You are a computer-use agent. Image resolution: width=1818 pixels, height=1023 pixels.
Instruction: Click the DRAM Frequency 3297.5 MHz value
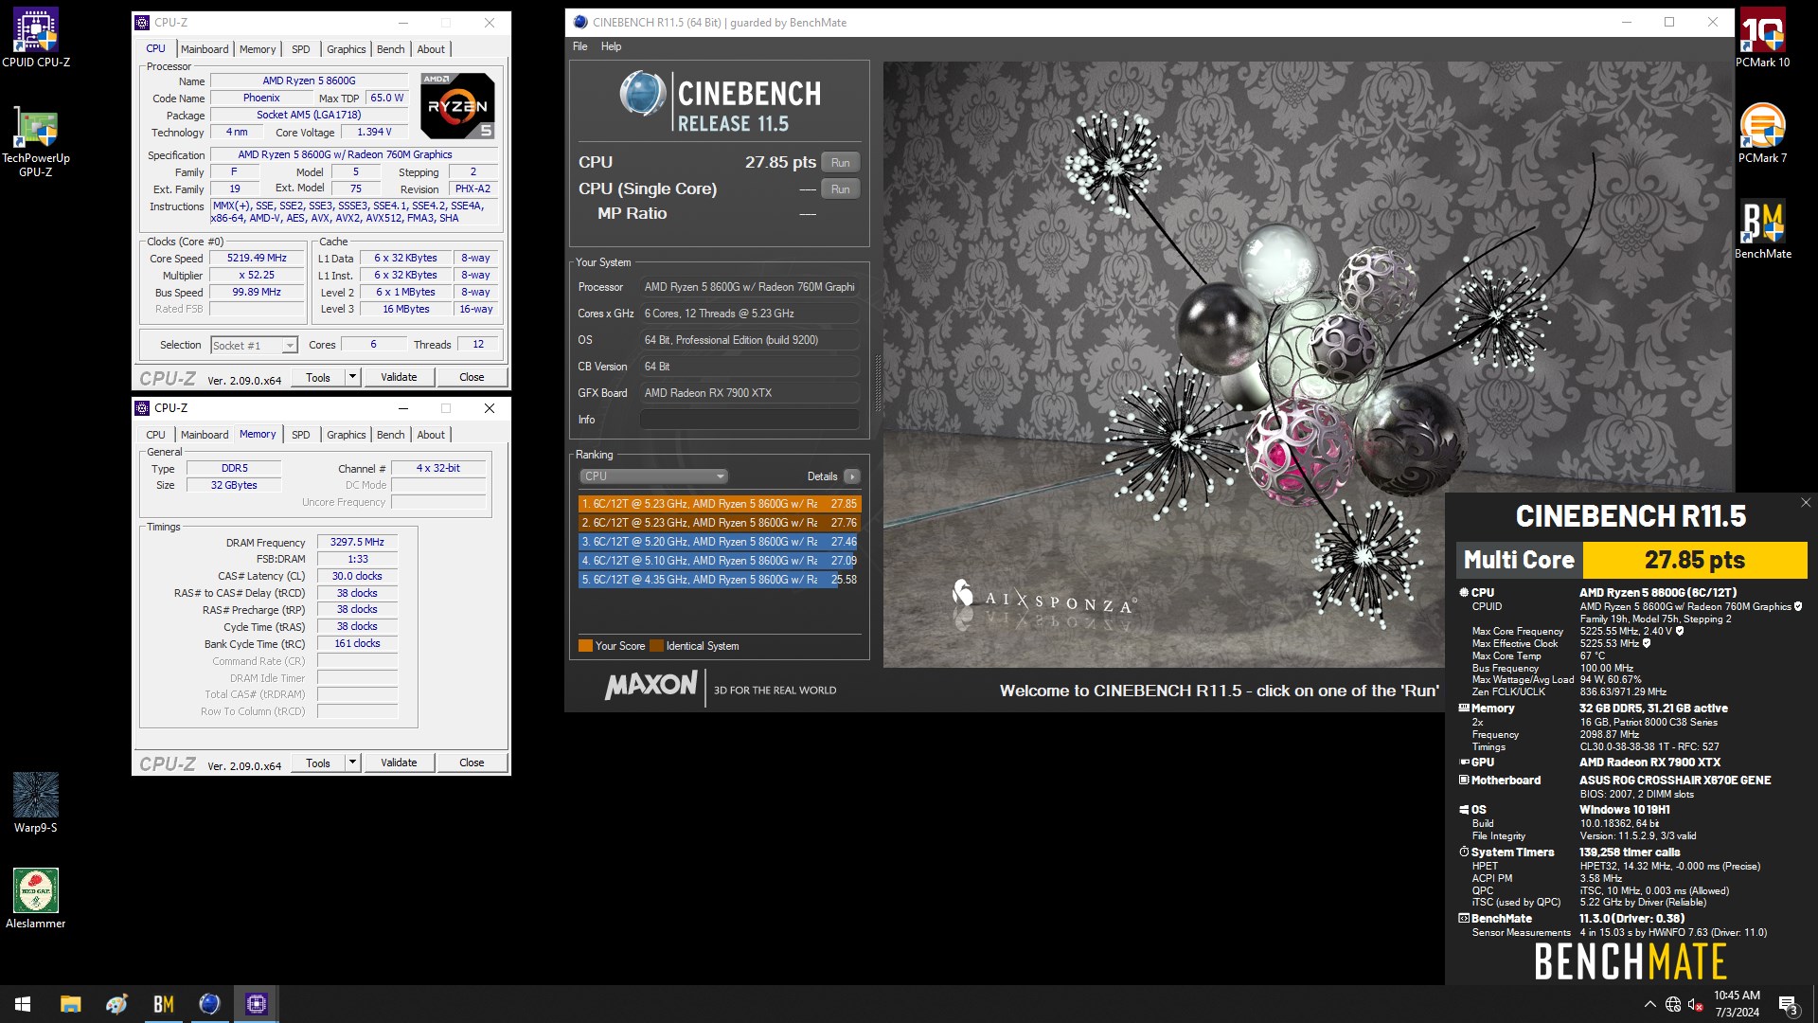[x=357, y=543]
